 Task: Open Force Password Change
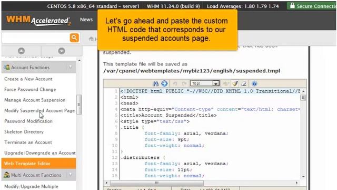30,89
